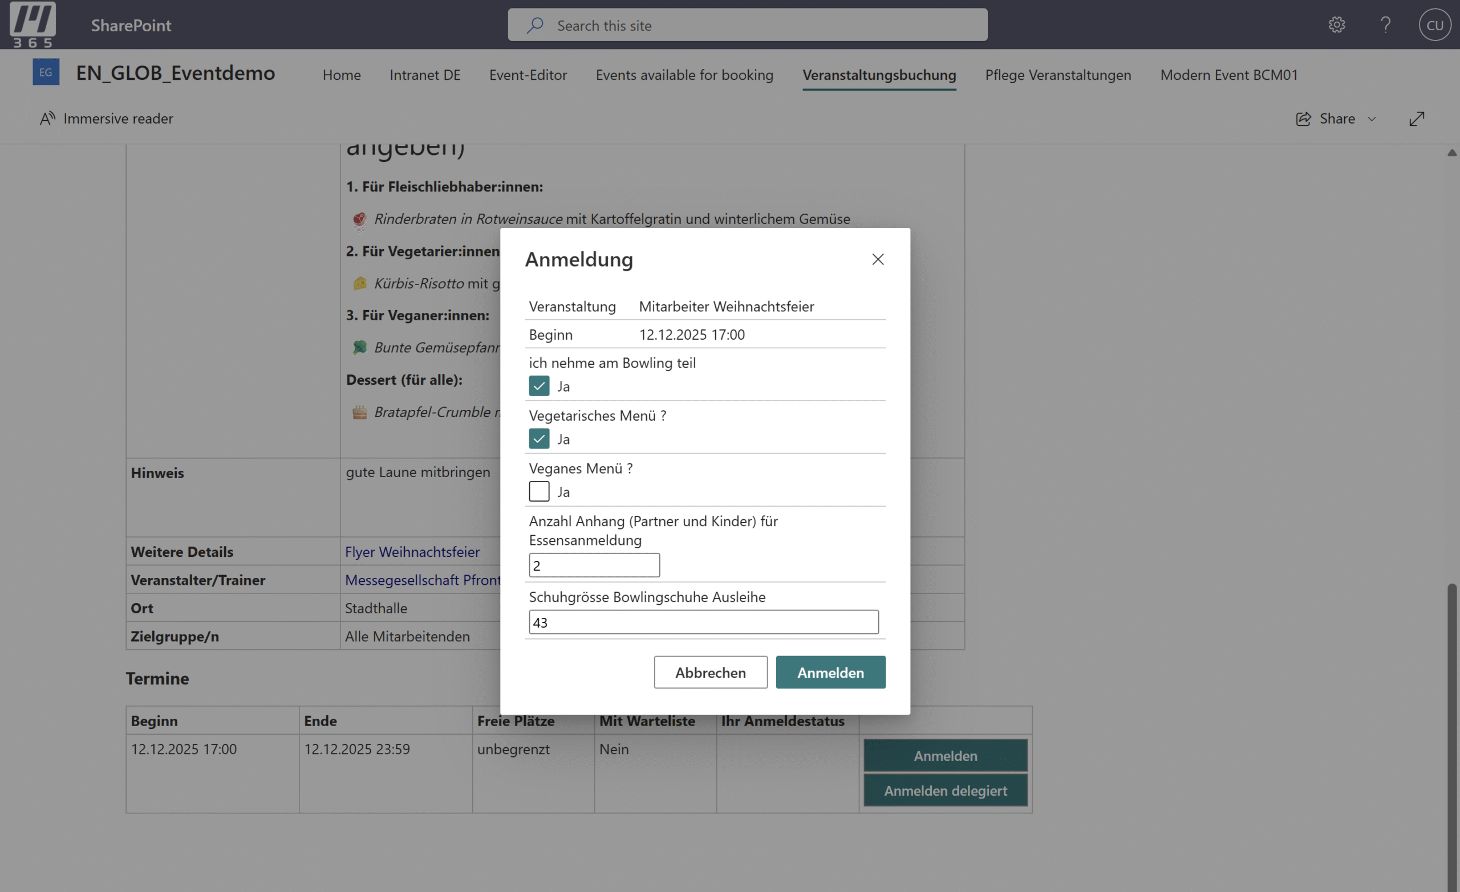
Task: Click the Immersive reader icon
Action: (x=47, y=119)
